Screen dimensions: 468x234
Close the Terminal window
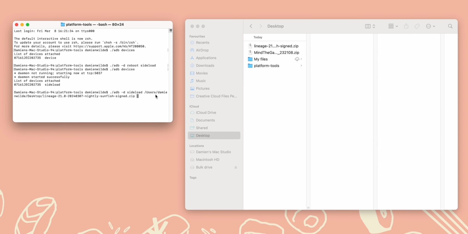pyautogui.click(x=17, y=25)
